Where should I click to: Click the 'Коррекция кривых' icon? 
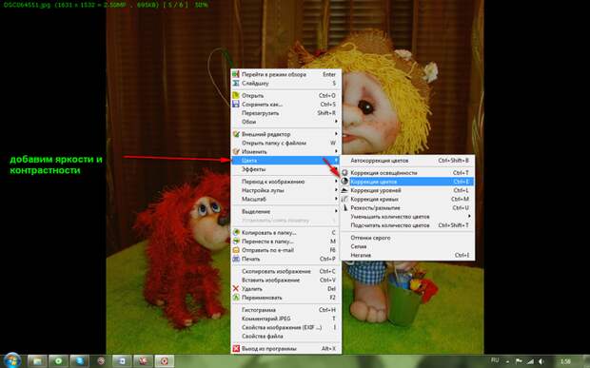[x=344, y=199]
